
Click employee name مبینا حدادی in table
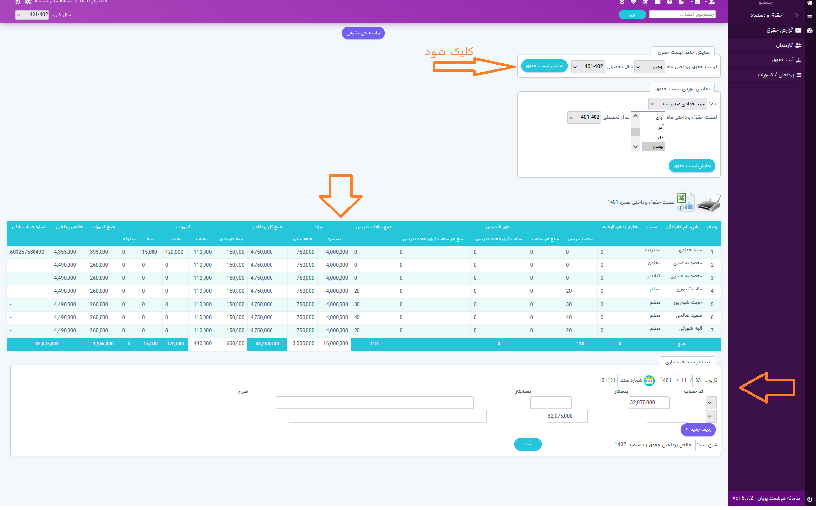pos(690,250)
